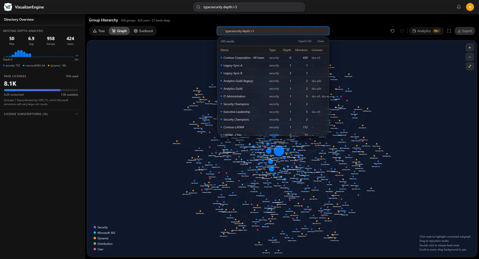Close the search results panel
479x259 pixels.
[x=321, y=41]
